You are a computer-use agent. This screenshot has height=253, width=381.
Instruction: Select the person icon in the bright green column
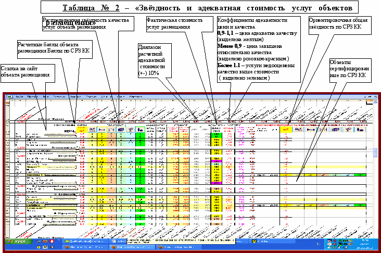tap(140, 129)
